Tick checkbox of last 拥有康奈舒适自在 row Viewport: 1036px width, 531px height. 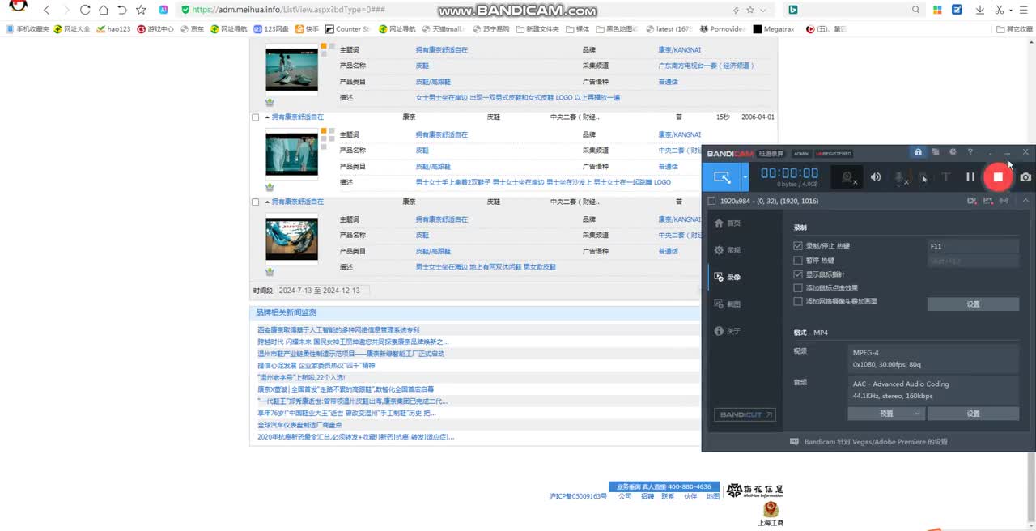(x=256, y=202)
